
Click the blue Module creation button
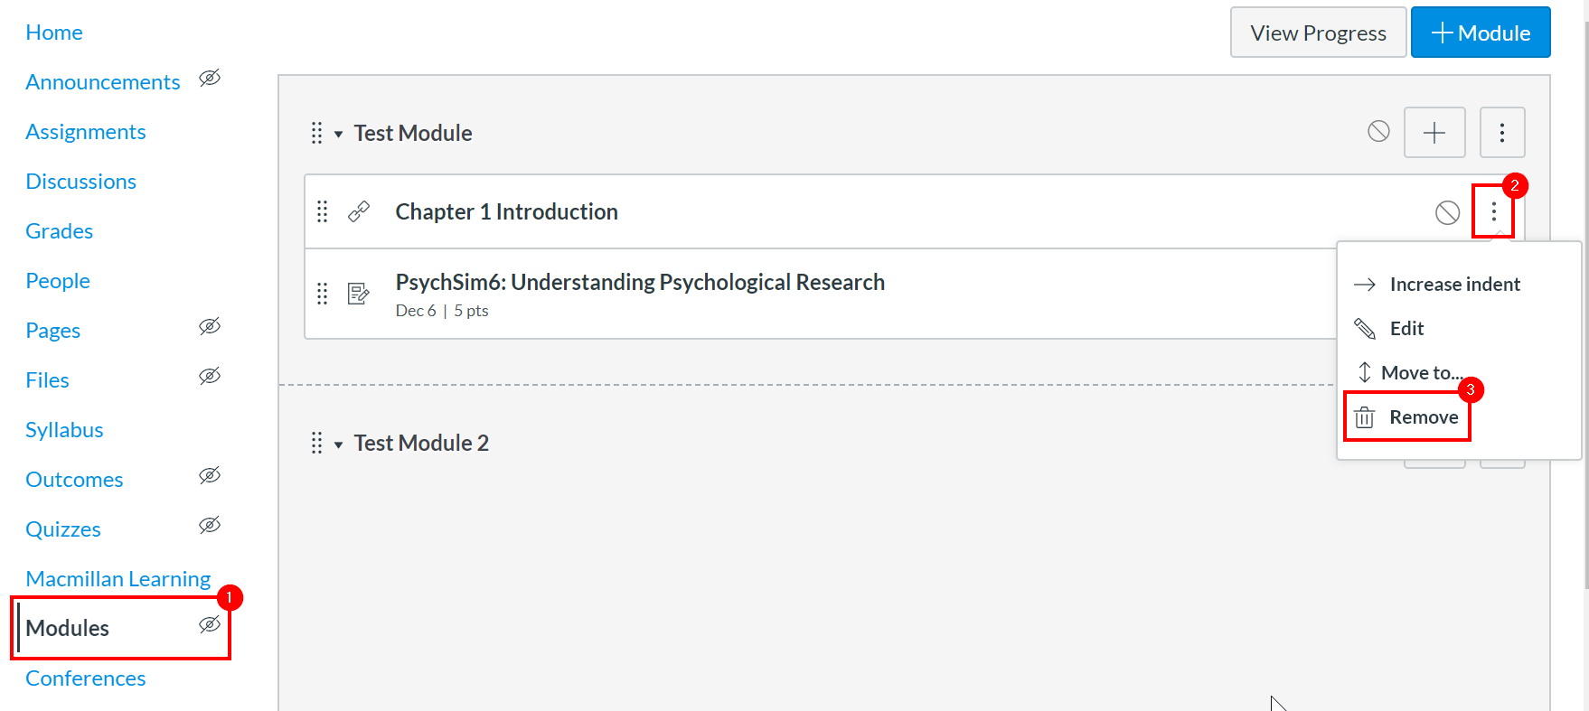click(x=1480, y=32)
